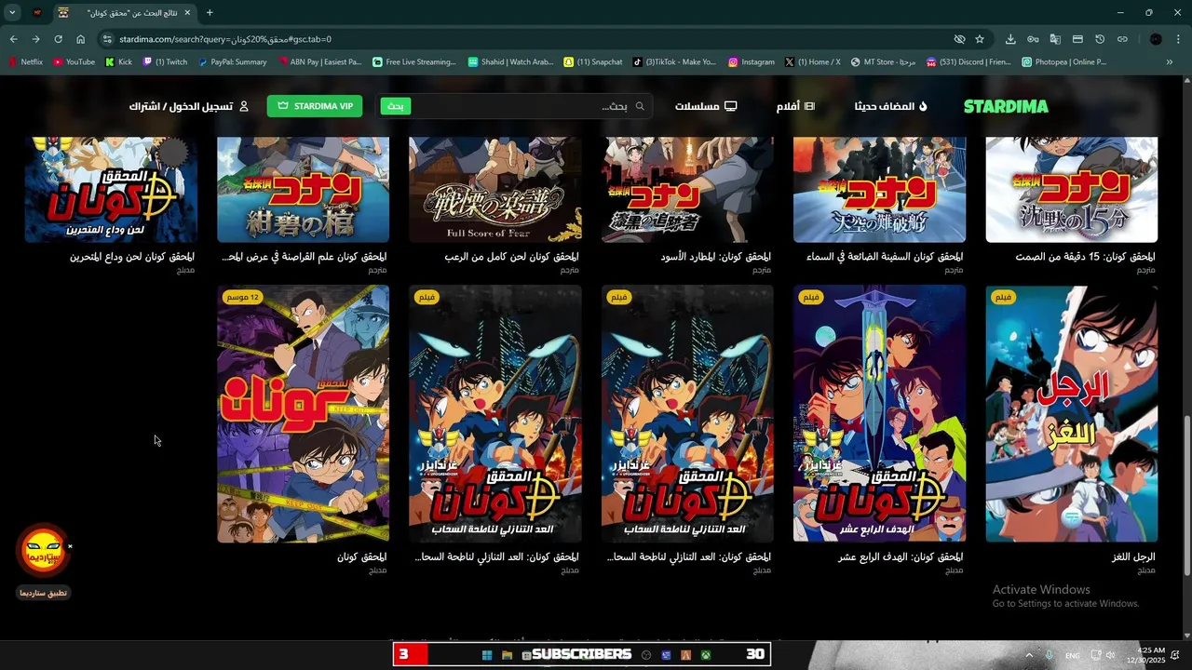Bookmark this page with the star
Screen dimensions: 1192x670
(x=980, y=39)
